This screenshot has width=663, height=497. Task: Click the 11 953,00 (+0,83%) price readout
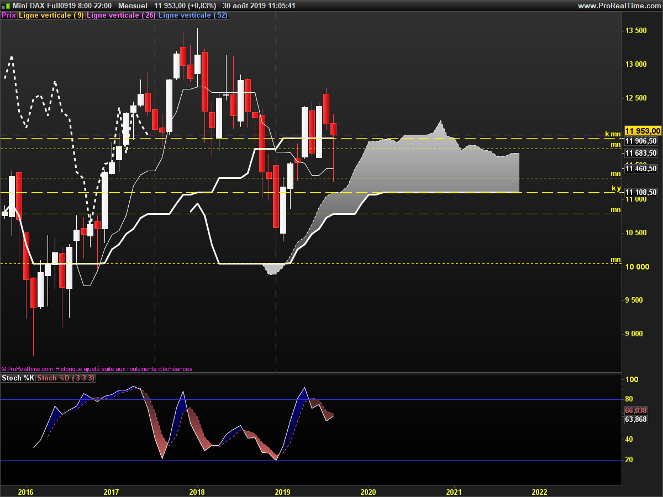tap(186, 6)
